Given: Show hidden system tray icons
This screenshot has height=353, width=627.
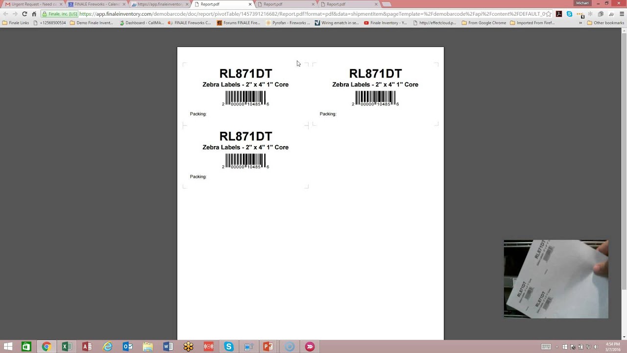Looking at the screenshot, I should (x=558, y=347).
